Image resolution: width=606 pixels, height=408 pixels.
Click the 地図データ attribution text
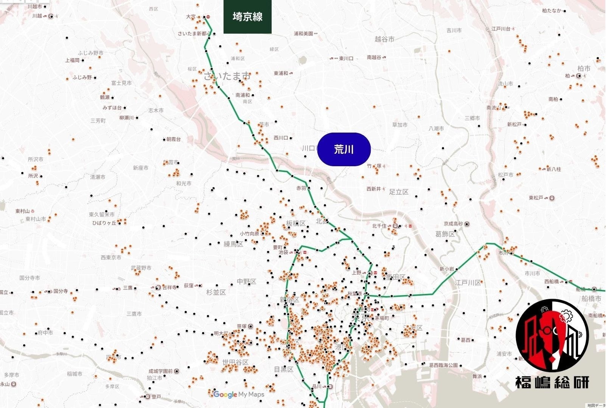[596, 405]
